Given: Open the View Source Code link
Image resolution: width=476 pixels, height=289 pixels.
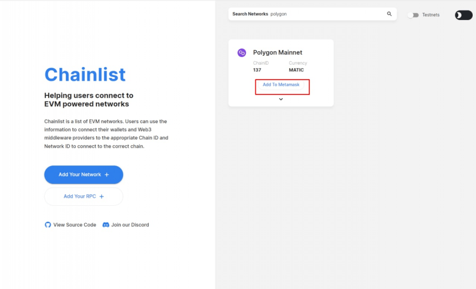Looking at the screenshot, I should [75, 225].
